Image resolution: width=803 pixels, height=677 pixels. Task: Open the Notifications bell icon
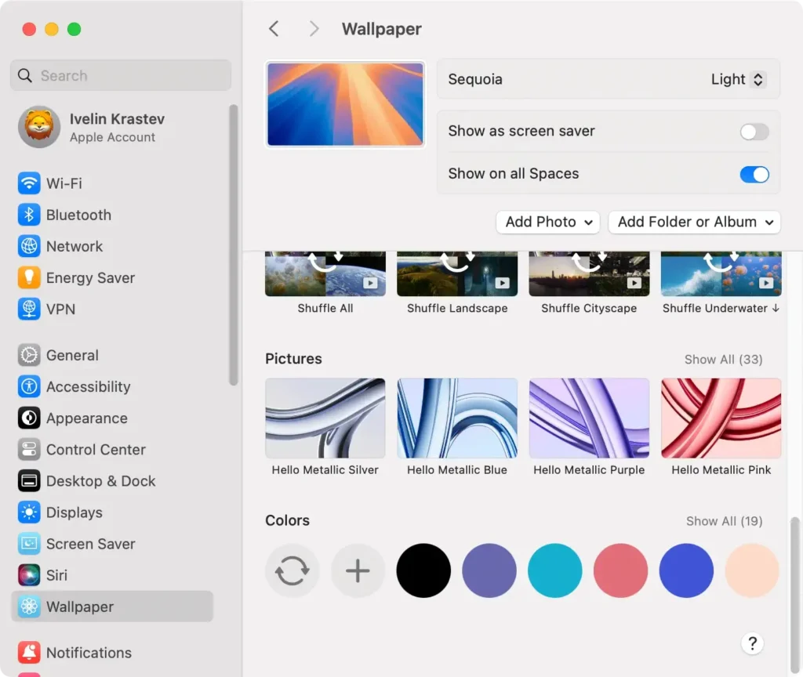coord(29,653)
